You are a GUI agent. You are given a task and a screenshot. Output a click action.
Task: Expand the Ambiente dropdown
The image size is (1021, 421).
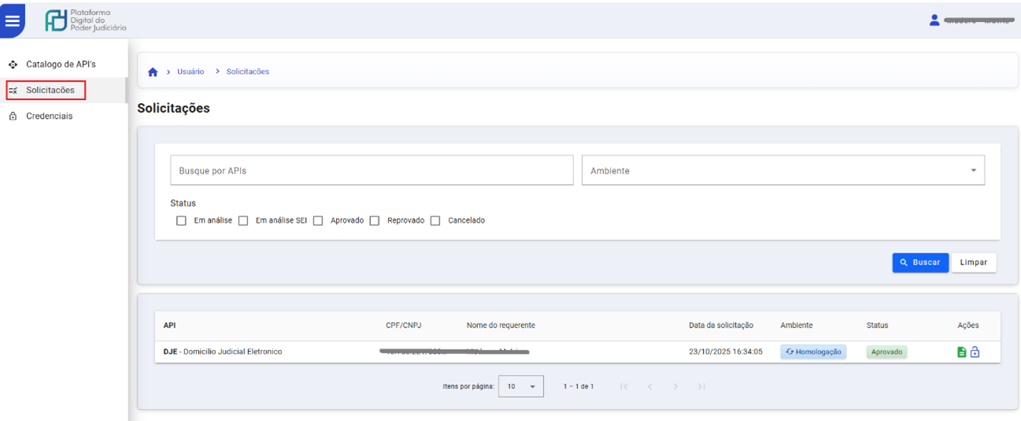point(782,171)
